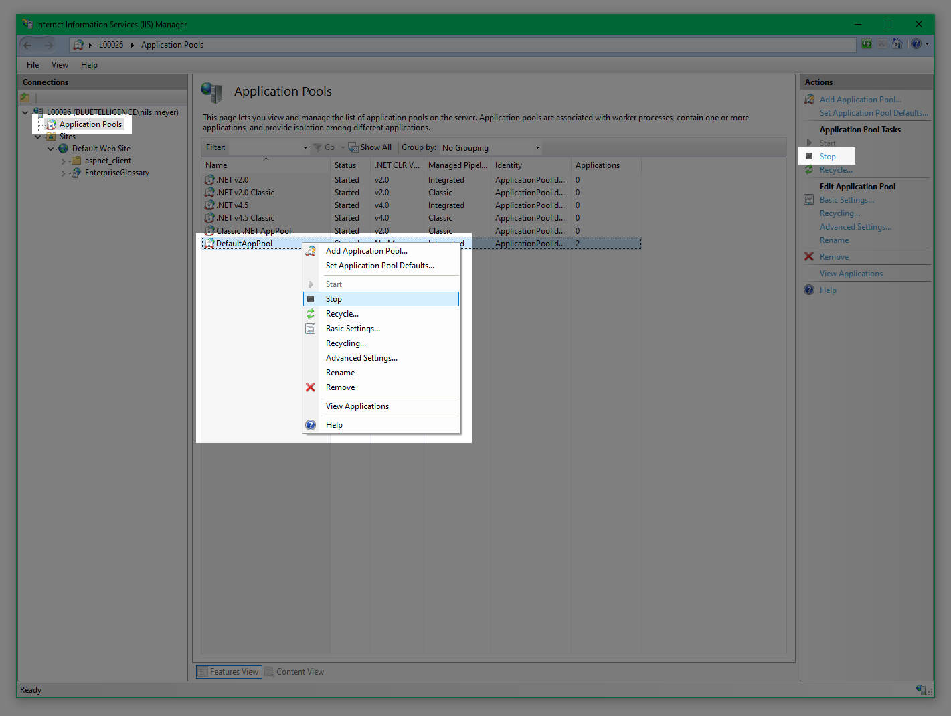Select the .NET v4.5 Classic pool row

246,218
